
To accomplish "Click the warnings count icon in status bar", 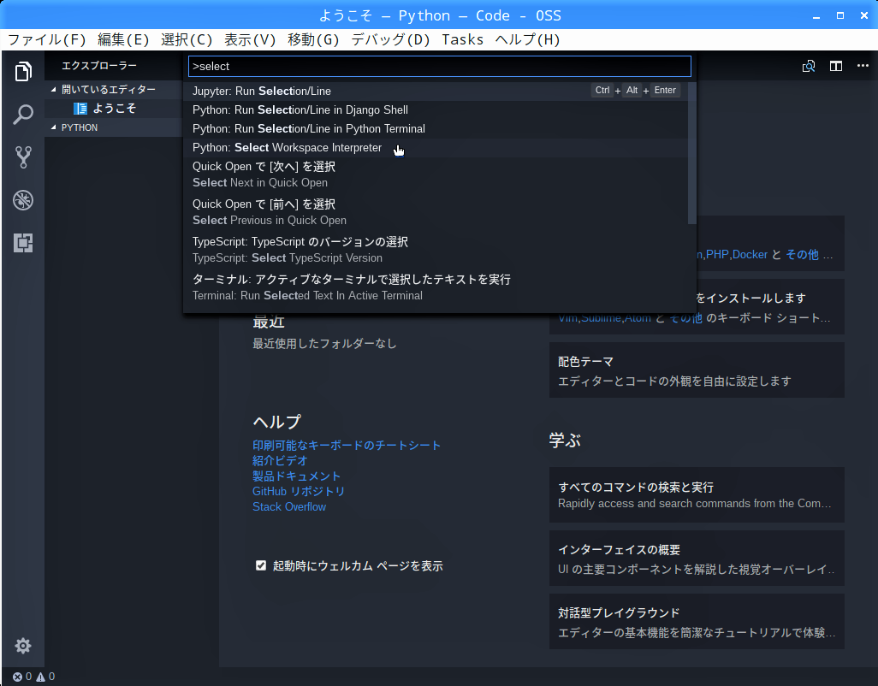I will click(41, 677).
